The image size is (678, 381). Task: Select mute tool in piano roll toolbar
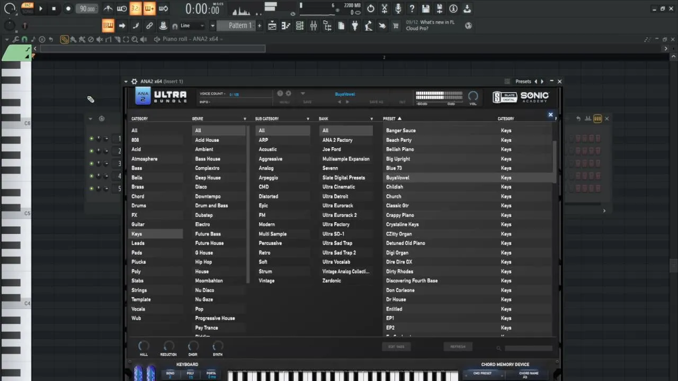point(99,39)
